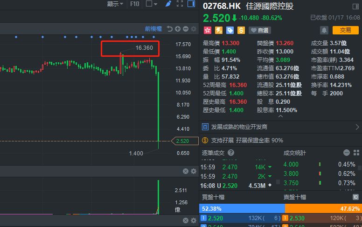Click the help icon beside 逐筆成交
Viewport: 362px width, 227px height.
(x=231, y=153)
